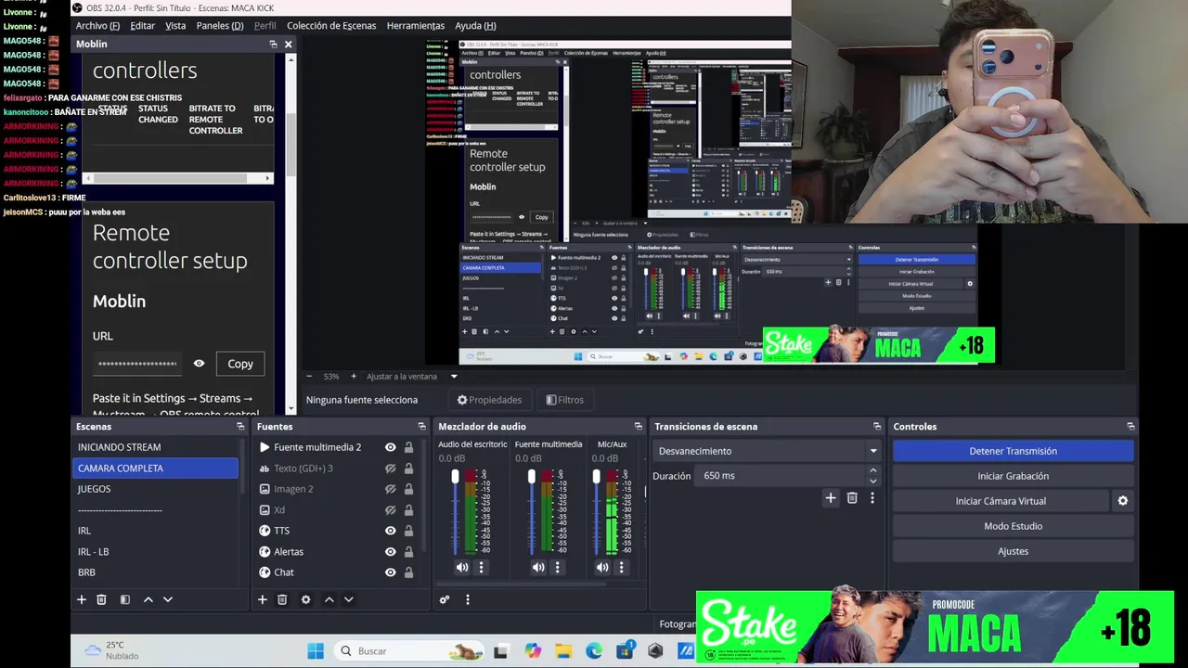Viewport: 1188px width, 668px height.
Task: Add a new source in Fuentes
Action: click(x=263, y=599)
